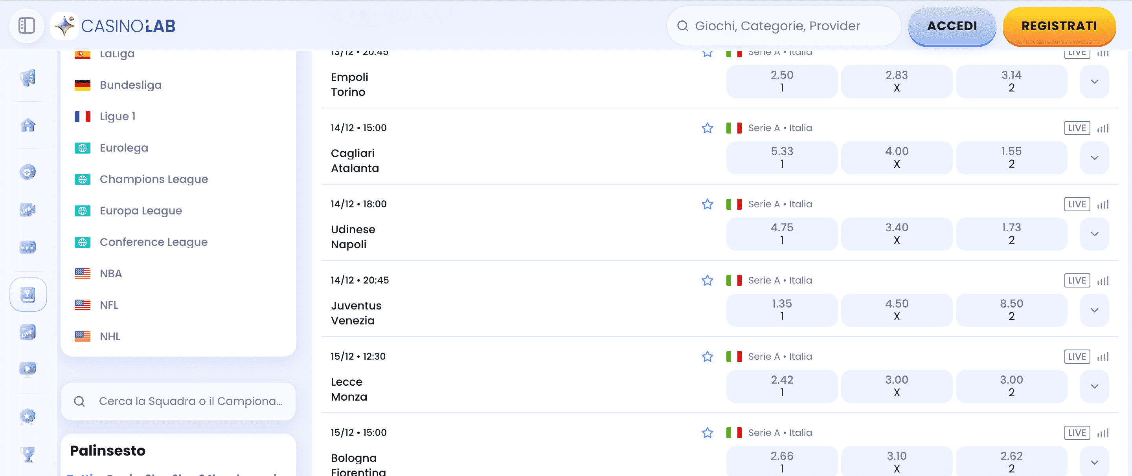Click LIVE badge for Juventus-Venezia match
This screenshot has height=476, width=1132.
[1077, 280]
